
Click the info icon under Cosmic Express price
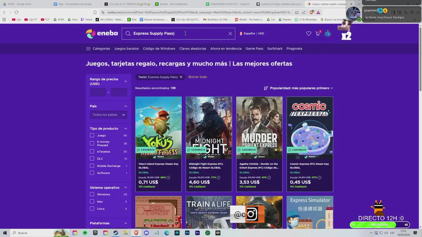(x=319, y=177)
